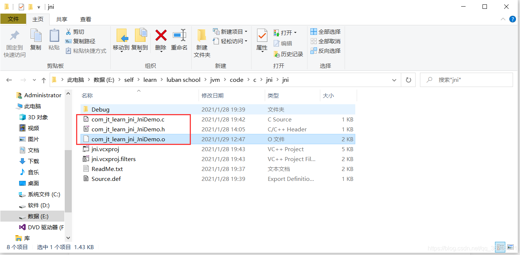
Task: Select Source.def file
Action: [217, 179]
